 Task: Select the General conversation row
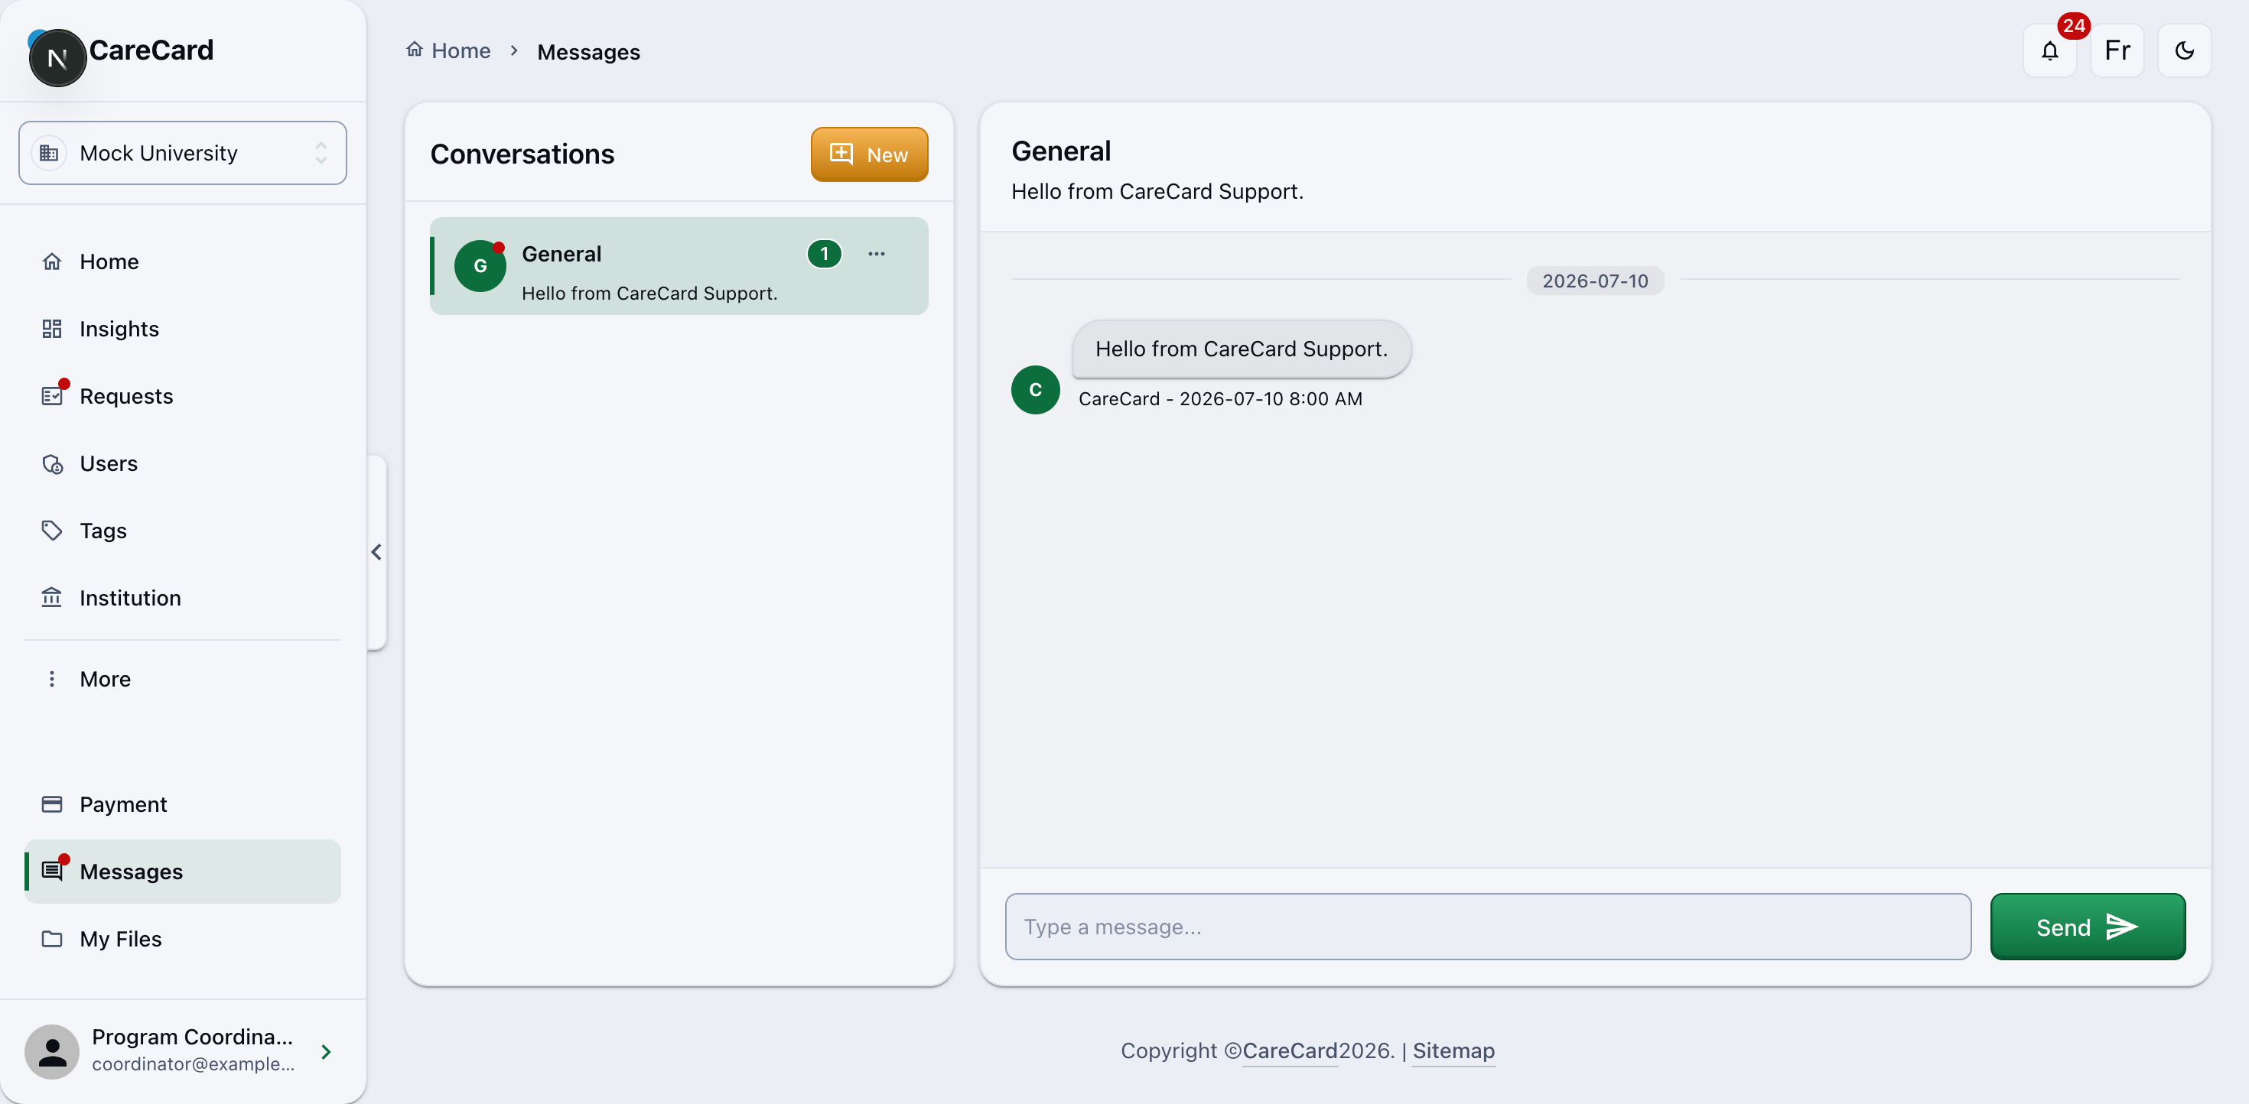[679, 266]
